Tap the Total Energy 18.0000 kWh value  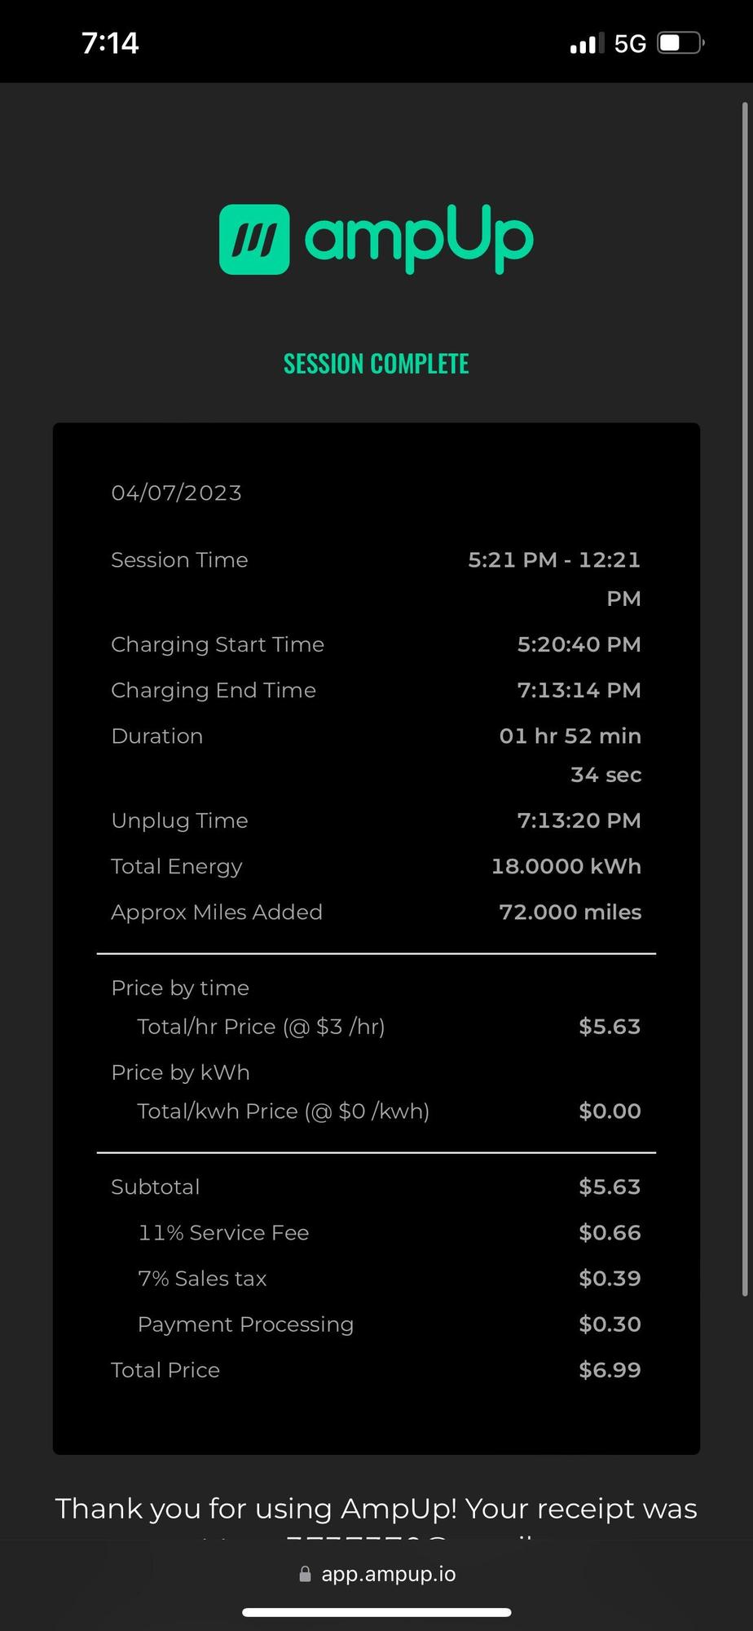566,866
